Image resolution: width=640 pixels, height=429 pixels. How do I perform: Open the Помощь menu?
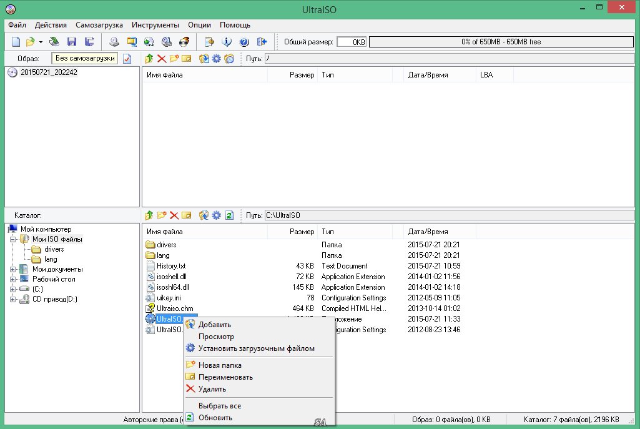(235, 25)
